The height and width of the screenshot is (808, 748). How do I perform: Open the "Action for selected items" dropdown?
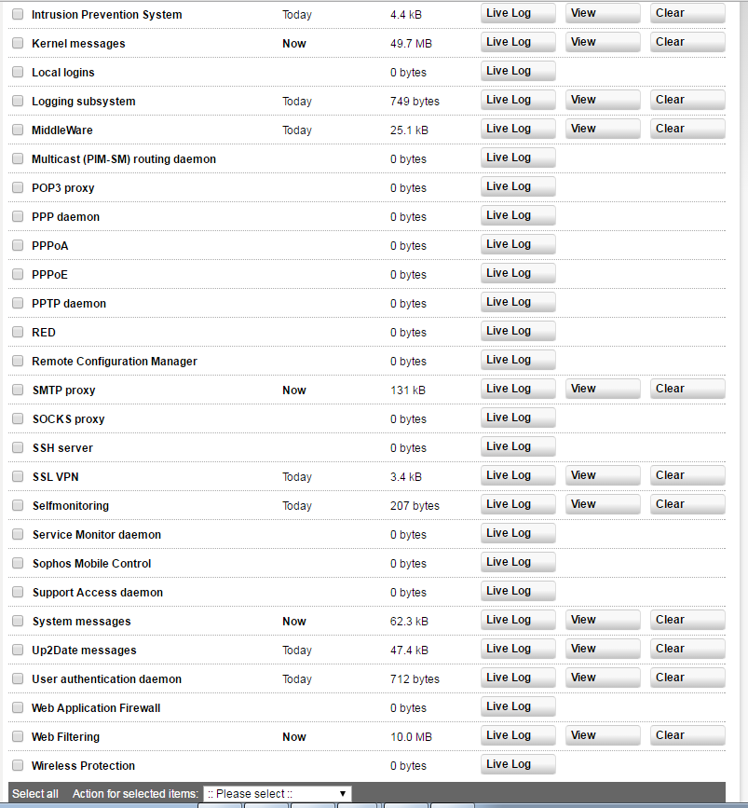[277, 794]
